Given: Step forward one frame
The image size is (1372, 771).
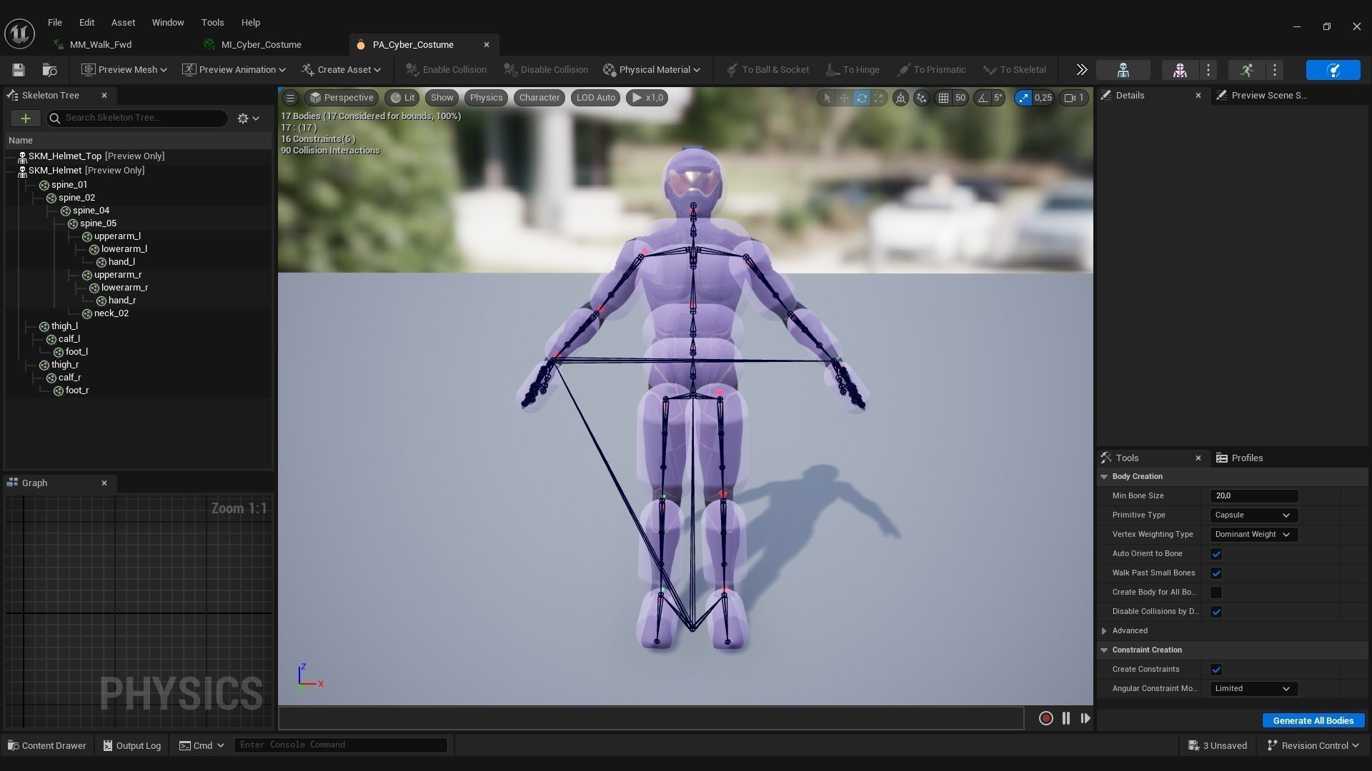Looking at the screenshot, I should 1085,719.
